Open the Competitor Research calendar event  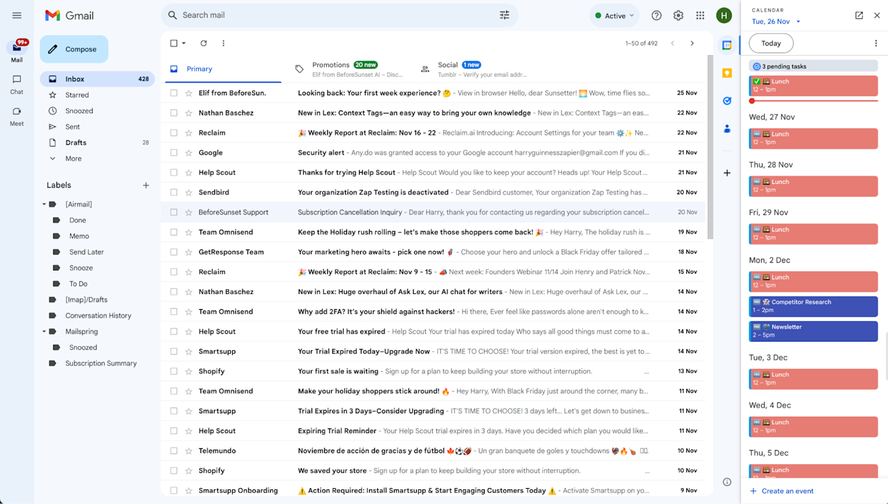[814, 306]
